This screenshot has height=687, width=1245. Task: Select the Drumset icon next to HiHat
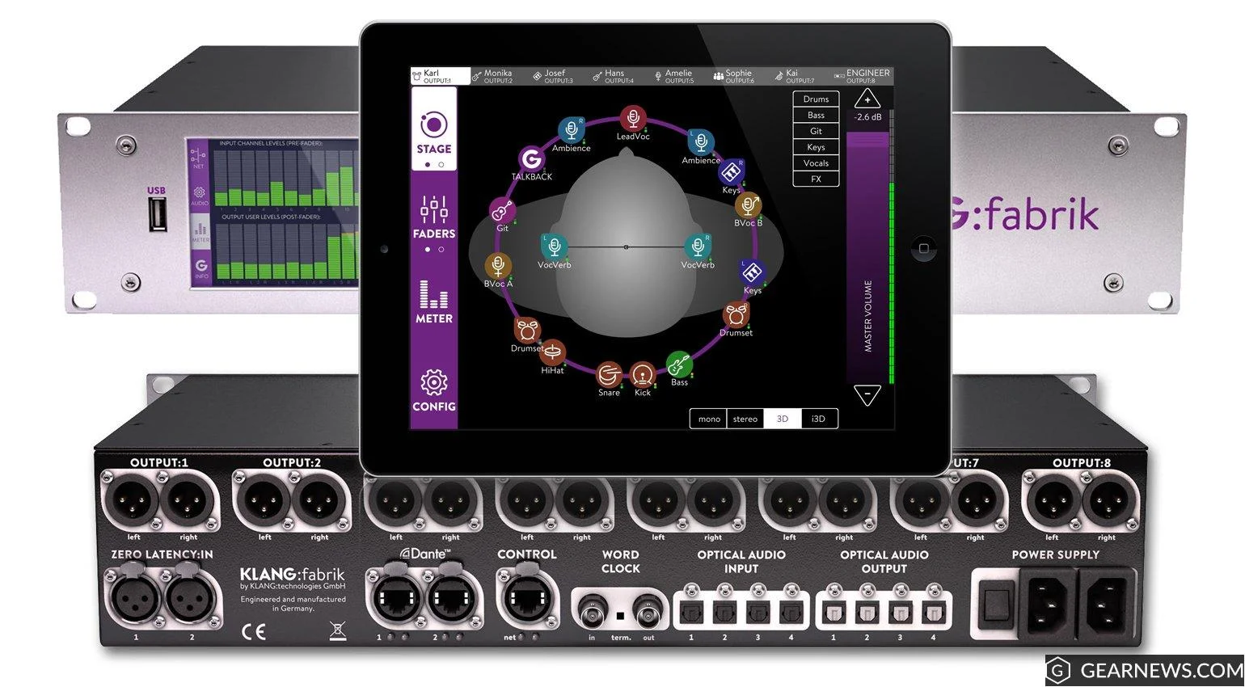click(x=527, y=330)
